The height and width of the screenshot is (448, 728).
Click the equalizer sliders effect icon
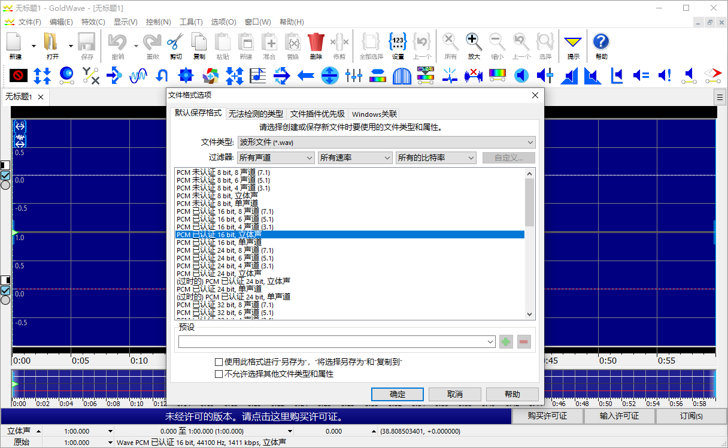[354, 75]
